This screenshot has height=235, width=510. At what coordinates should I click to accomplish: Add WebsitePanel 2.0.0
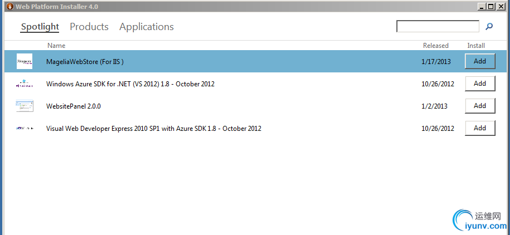click(x=480, y=106)
